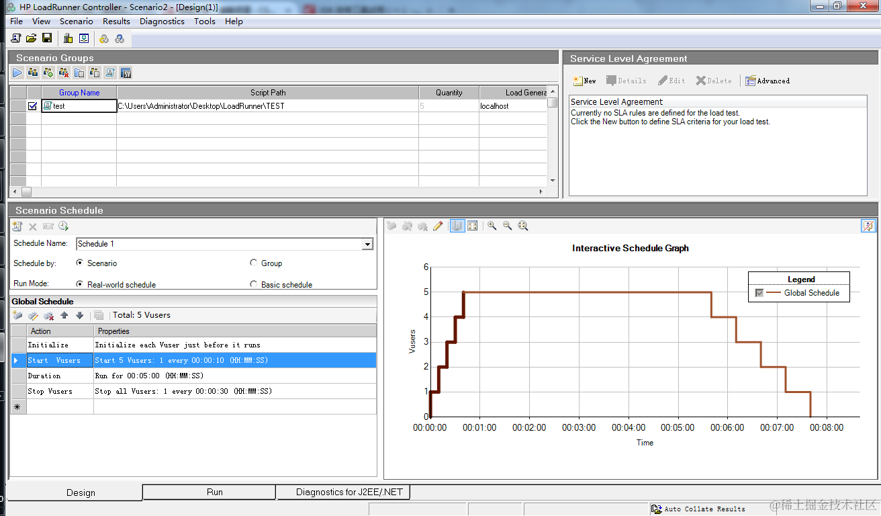Click the View Script icon in Scenario Groups
Viewport: 881px width, 516px height.
[110, 73]
